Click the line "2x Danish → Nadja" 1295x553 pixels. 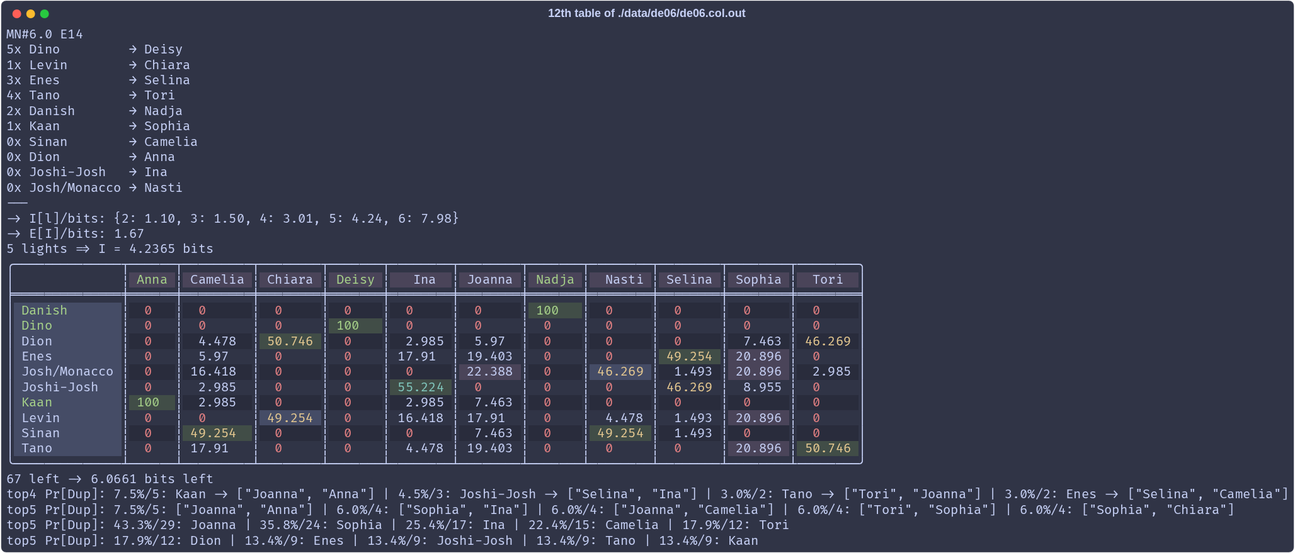[94, 111]
